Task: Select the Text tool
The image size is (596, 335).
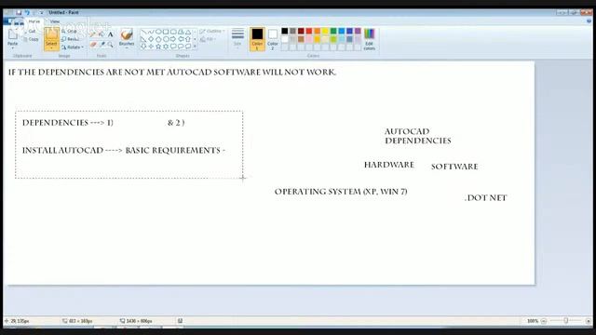Action: point(110,34)
